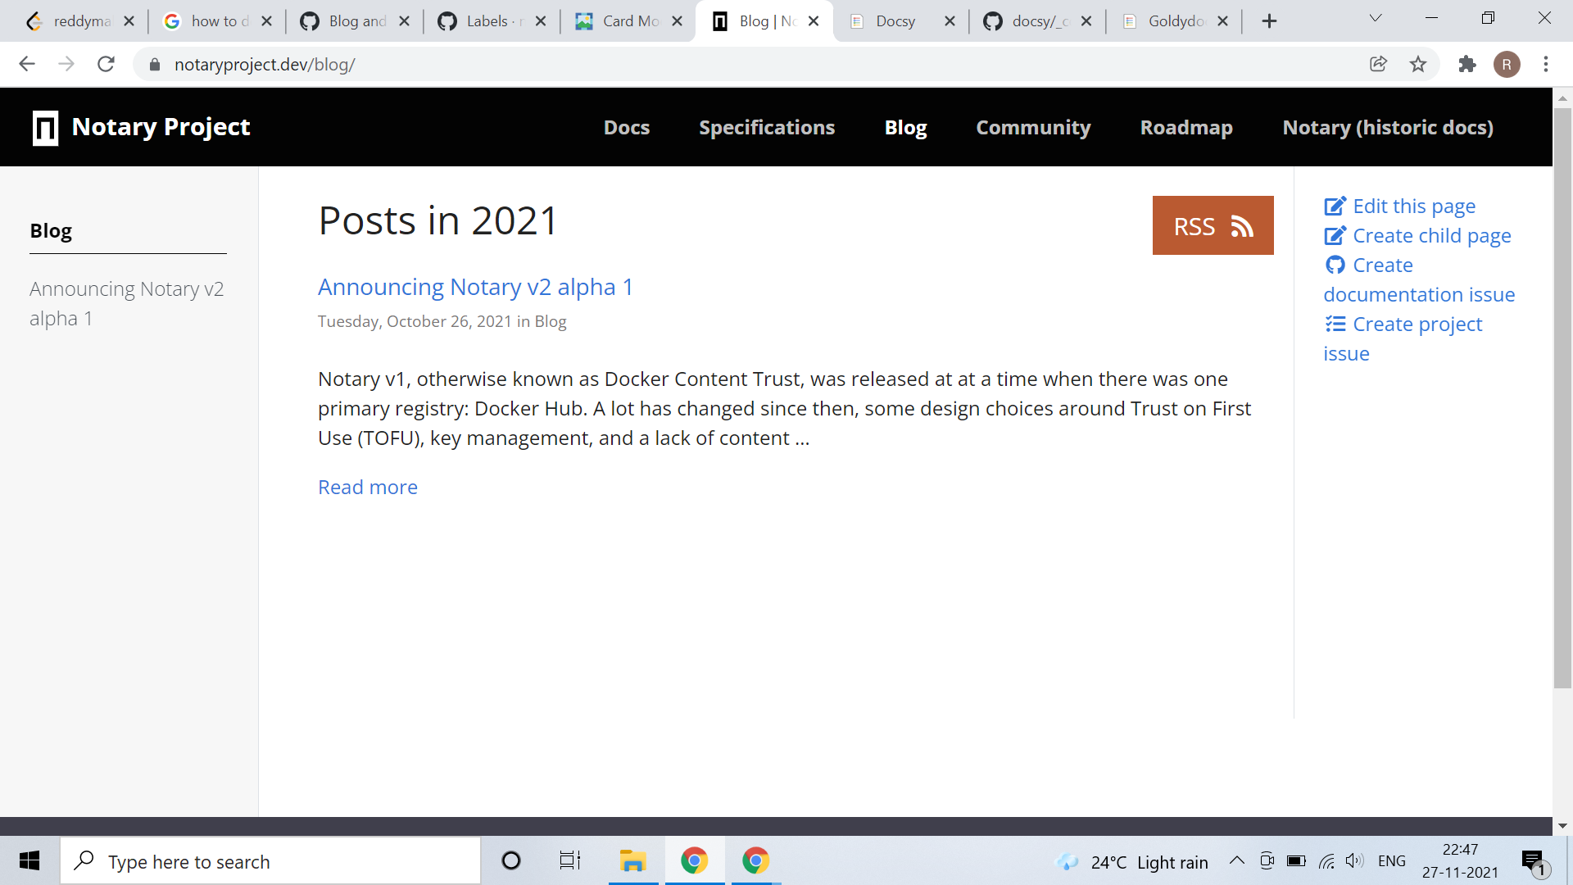
Task: Click the Chrome profile avatar icon
Action: pos(1507,64)
